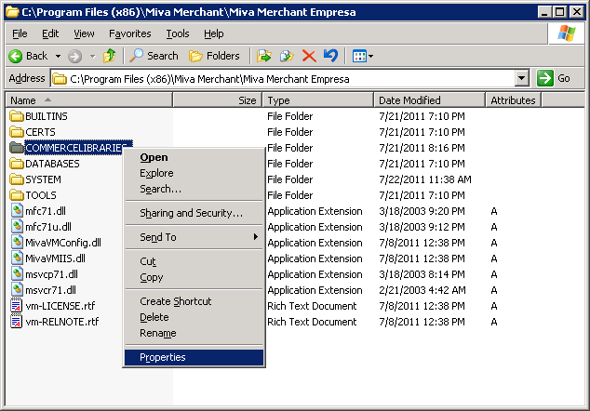
Task: Choose Create Shortcut from the context menu
Action: pos(194,301)
